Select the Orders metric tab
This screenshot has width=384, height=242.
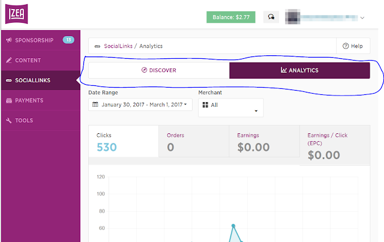(194, 141)
